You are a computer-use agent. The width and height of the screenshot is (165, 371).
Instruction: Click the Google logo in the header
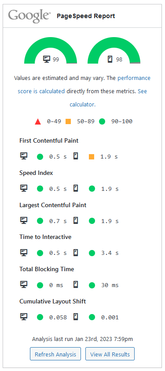(29, 16)
